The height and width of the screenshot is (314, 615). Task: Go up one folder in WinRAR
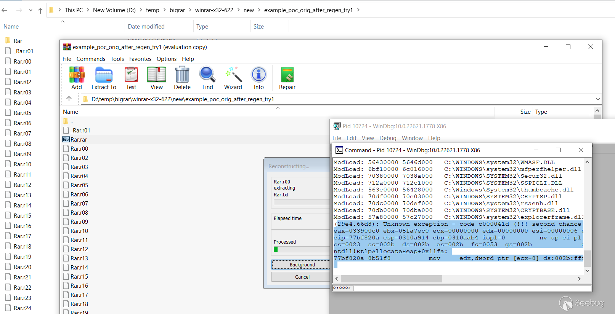pyautogui.click(x=69, y=99)
